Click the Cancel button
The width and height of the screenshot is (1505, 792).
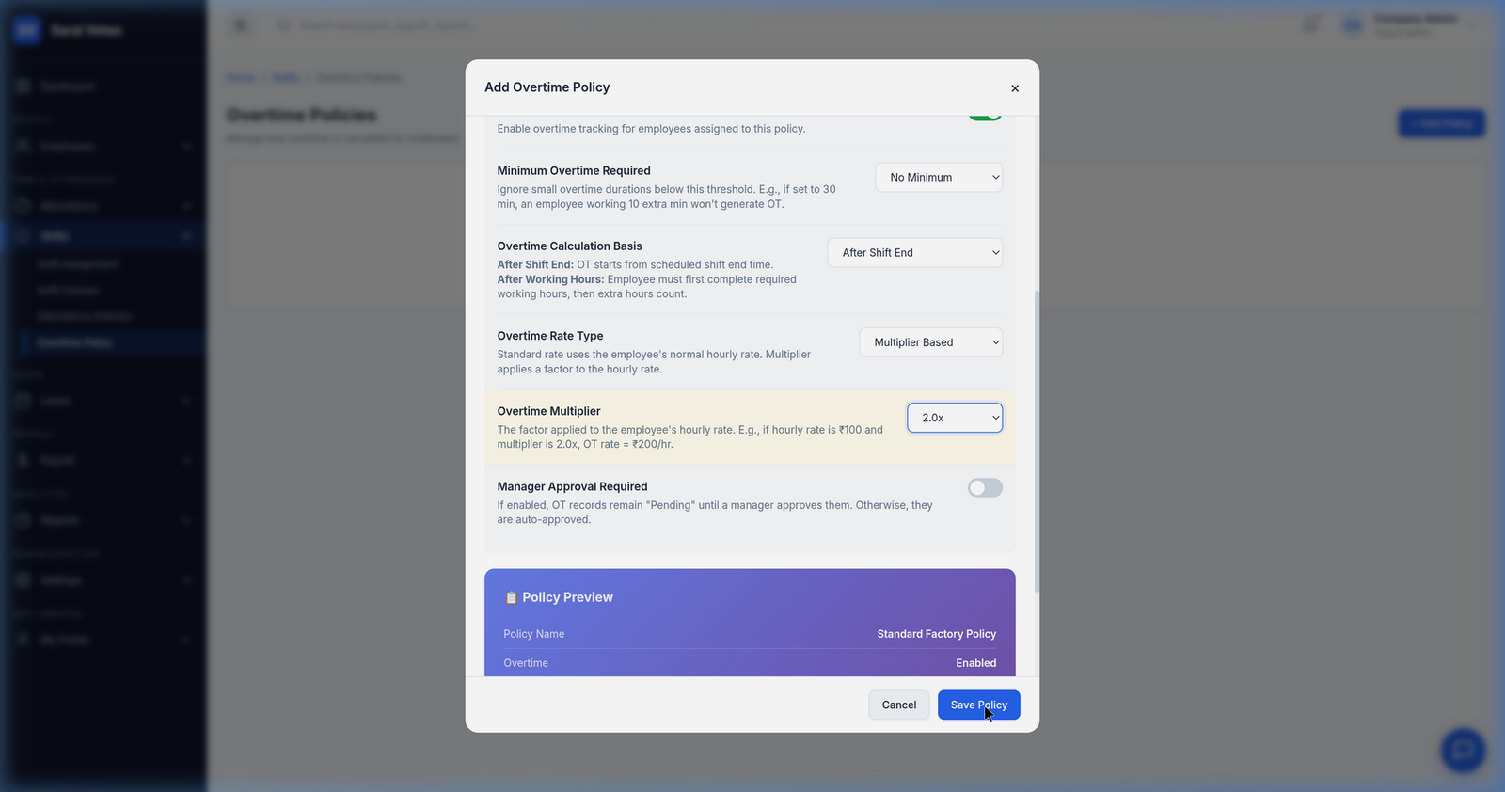point(899,705)
